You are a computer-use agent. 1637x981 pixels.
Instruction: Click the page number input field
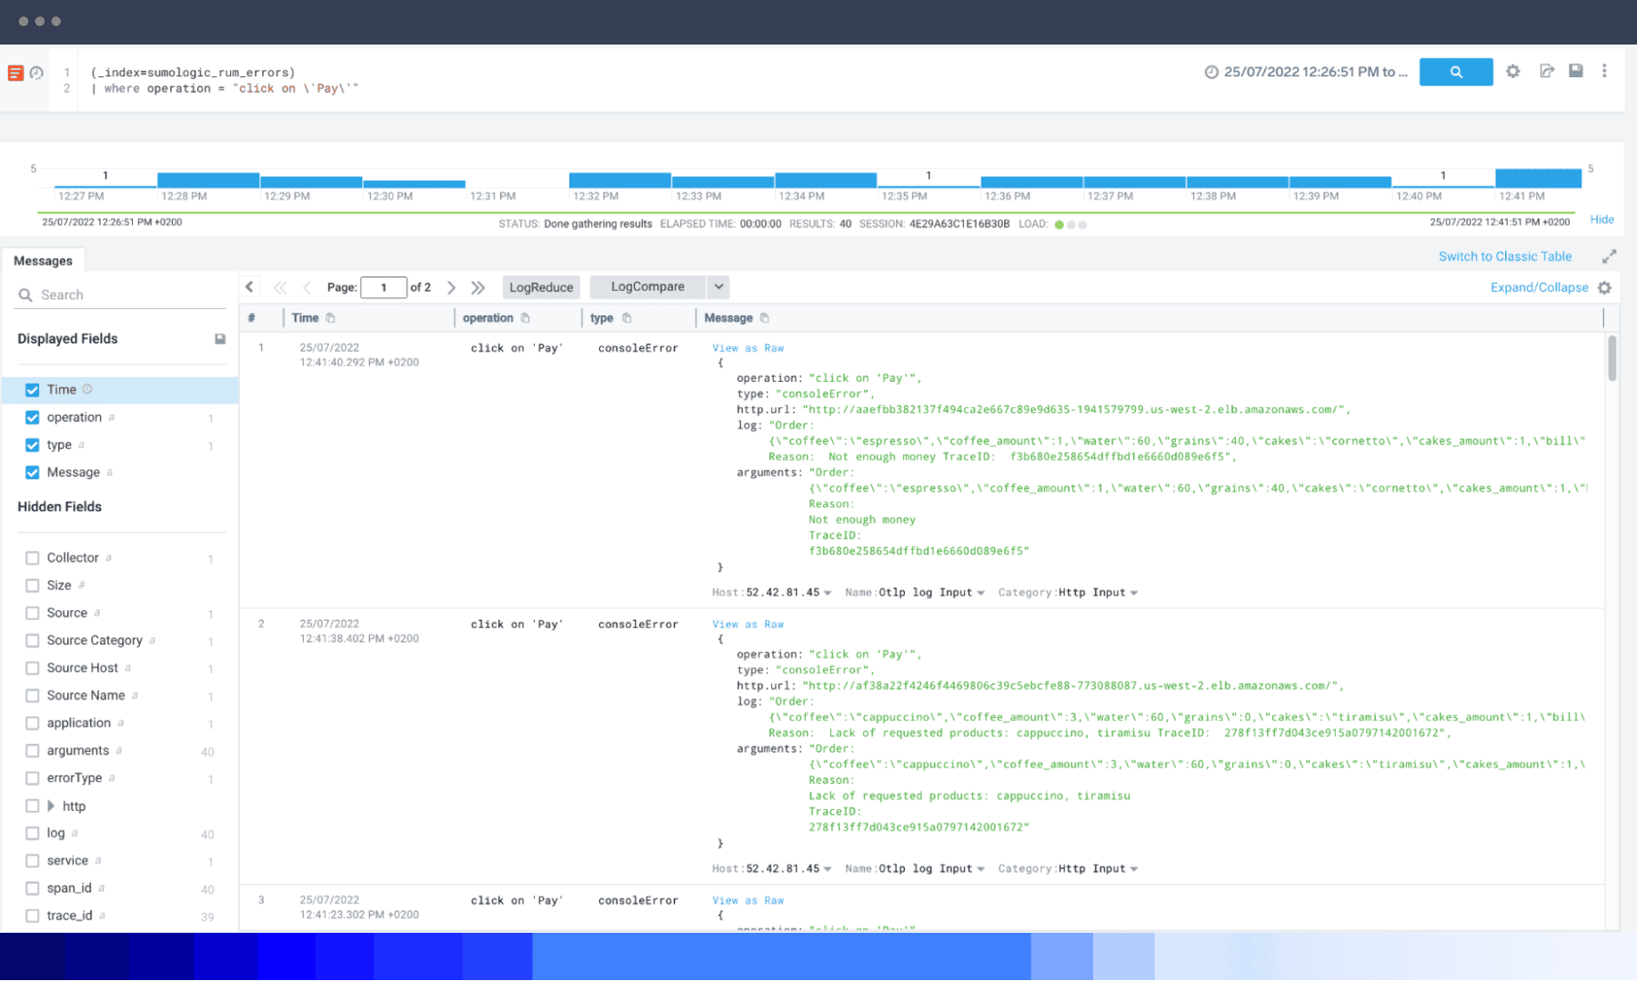383,287
